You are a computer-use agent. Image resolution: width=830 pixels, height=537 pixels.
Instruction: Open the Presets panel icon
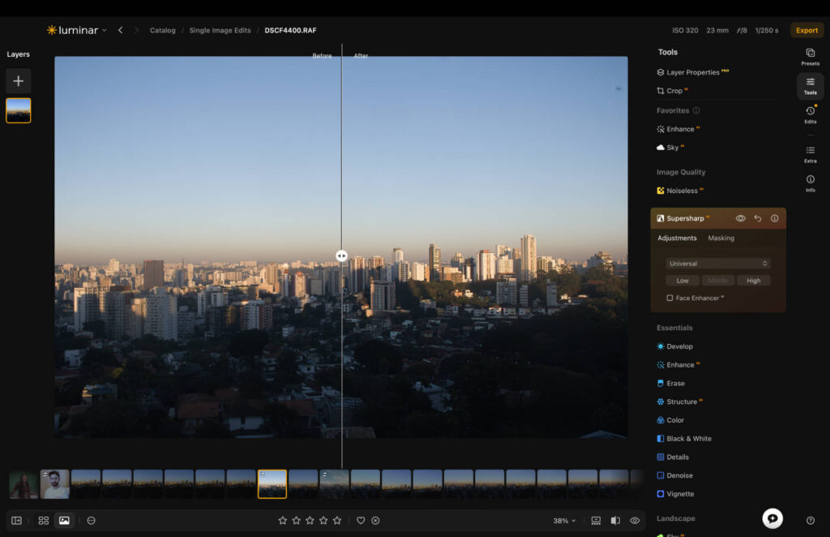pyautogui.click(x=810, y=56)
